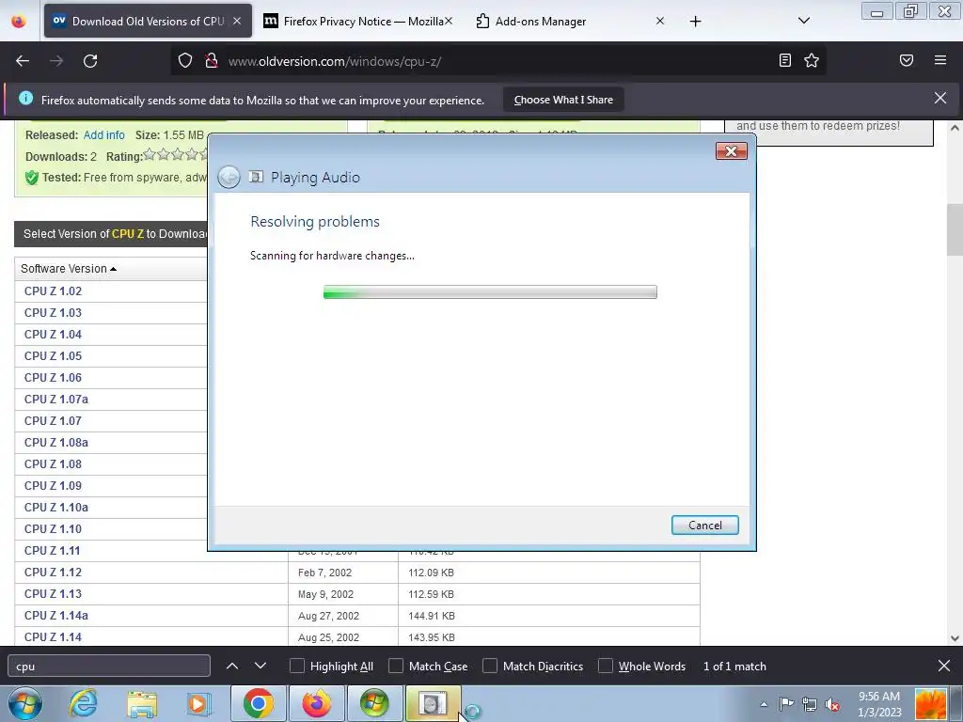Dismiss the Mozilla data notification bar

click(x=940, y=98)
